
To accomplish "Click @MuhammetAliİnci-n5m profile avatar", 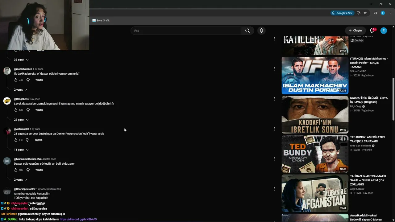I will [7, 161].
